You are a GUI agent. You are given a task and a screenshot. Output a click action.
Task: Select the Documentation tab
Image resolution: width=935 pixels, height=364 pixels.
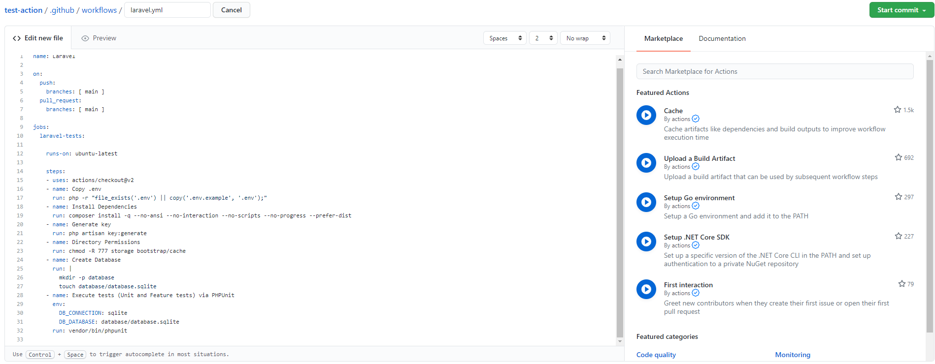click(722, 38)
